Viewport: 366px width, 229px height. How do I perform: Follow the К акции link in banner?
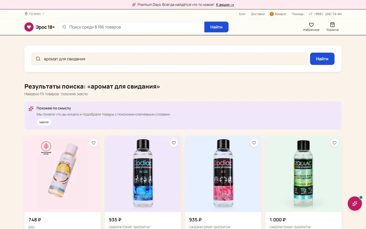[225, 5]
